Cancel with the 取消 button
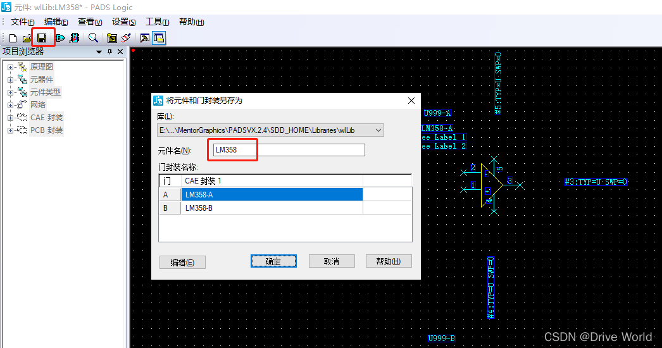662x348 pixels. 332,261
